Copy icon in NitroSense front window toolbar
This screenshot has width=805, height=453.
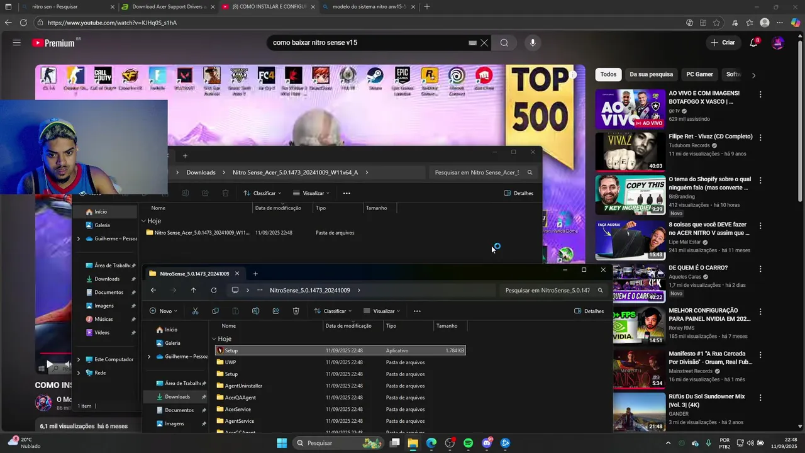pos(215,311)
